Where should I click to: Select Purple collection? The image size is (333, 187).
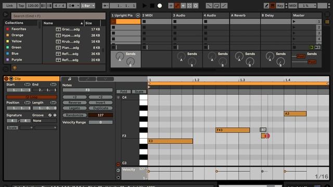point(17,60)
